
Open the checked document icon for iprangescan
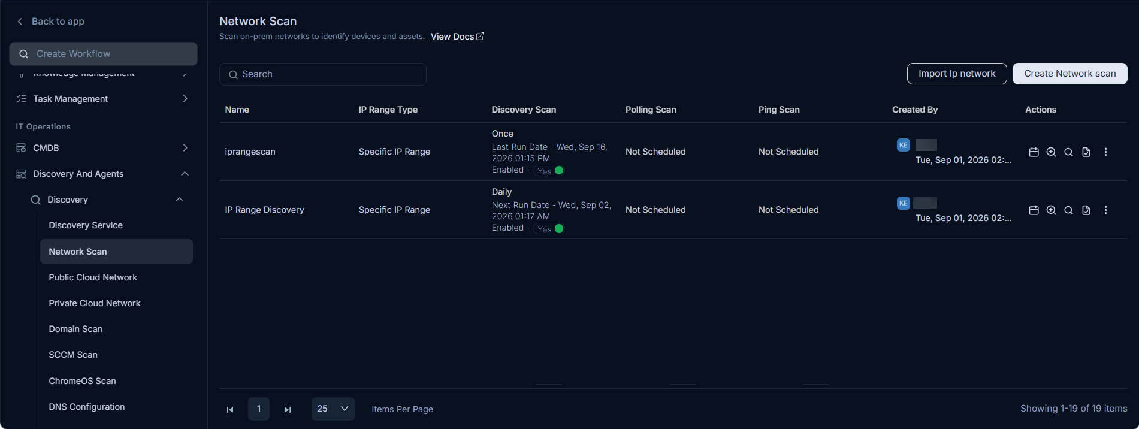(x=1086, y=152)
